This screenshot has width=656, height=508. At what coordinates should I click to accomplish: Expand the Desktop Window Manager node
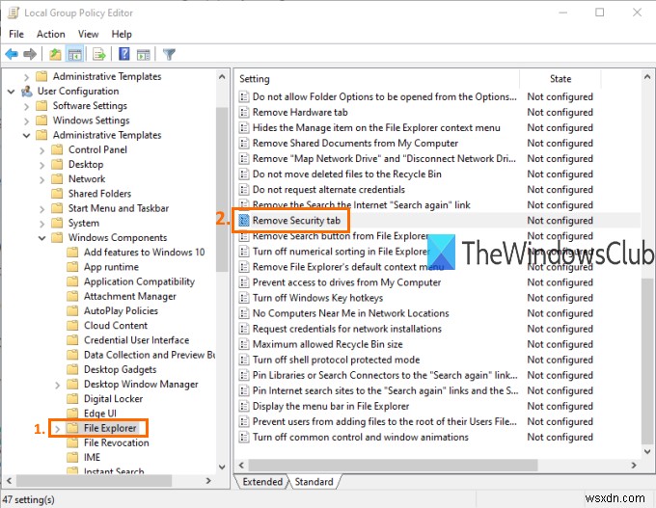click(57, 385)
